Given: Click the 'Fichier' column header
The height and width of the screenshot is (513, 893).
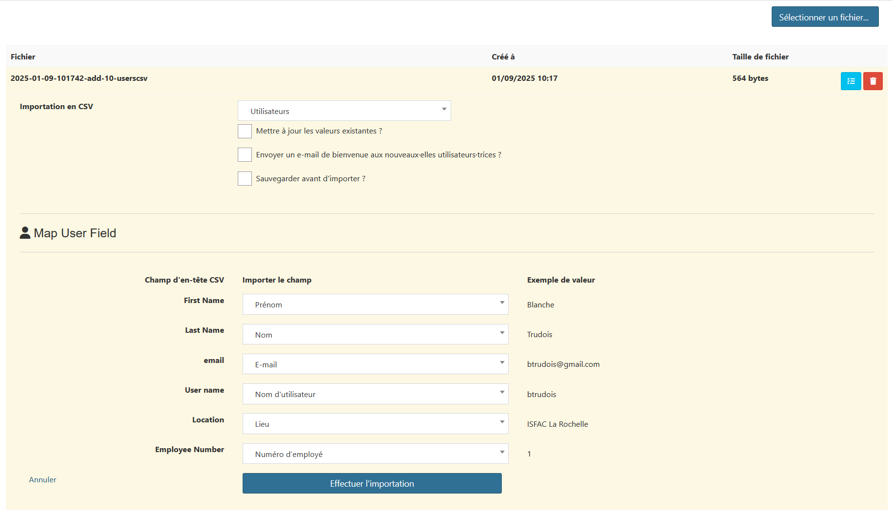Looking at the screenshot, I should click(x=23, y=57).
